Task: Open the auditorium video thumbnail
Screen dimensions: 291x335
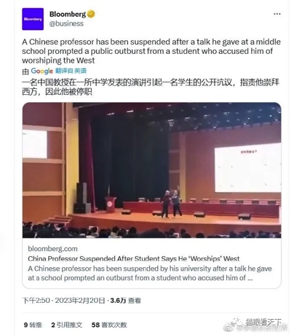Action: (152, 170)
